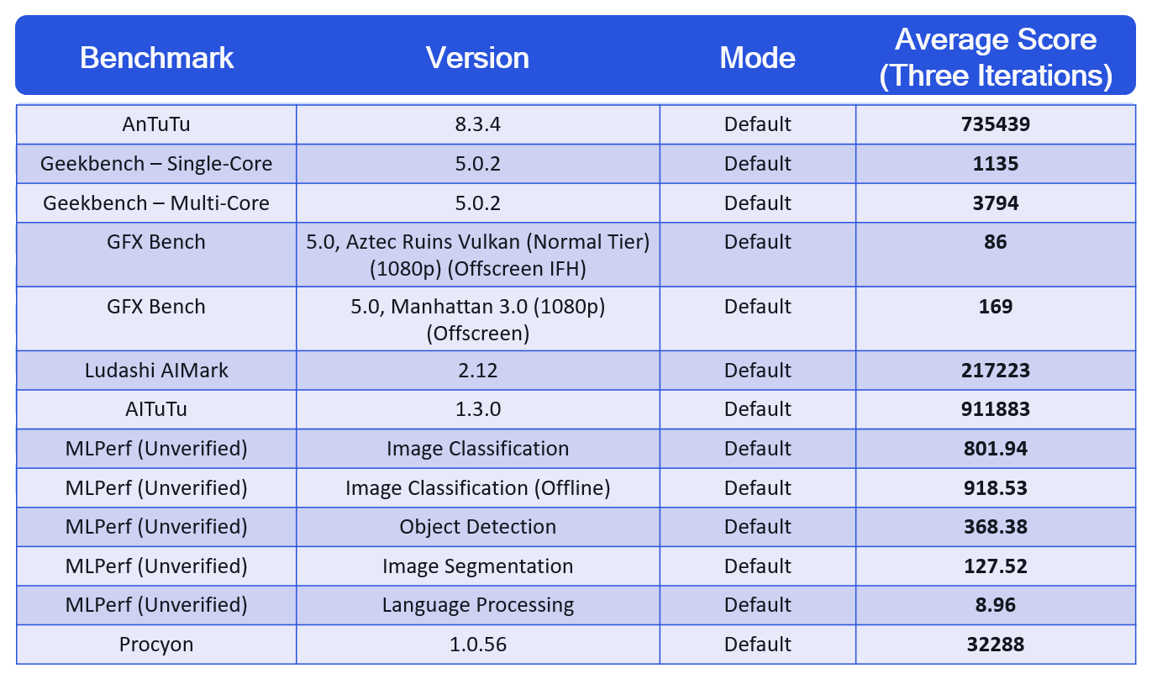
Task: Select the Ludashi AIMark cell
Action: click(156, 371)
